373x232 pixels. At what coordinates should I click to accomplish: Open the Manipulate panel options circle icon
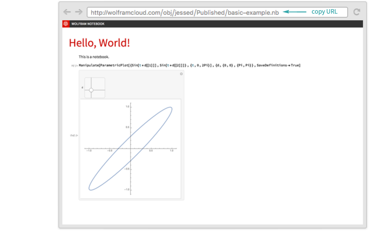pyautogui.click(x=181, y=74)
